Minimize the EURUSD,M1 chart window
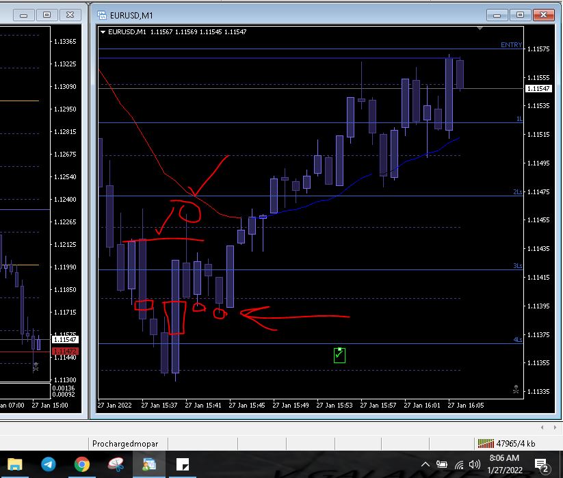The height and width of the screenshot is (478, 563). coord(497,15)
